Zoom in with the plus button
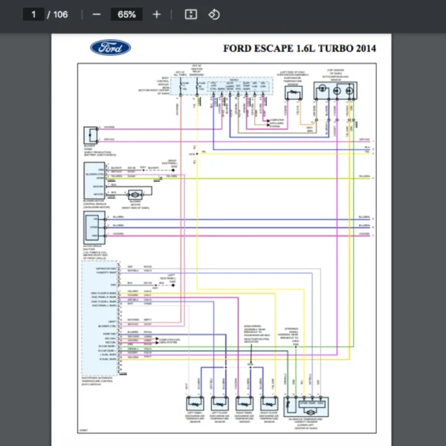This screenshot has height=446, width=446. 157,14
